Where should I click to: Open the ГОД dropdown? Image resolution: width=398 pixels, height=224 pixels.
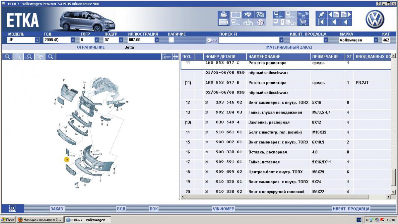(x=73, y=40)
